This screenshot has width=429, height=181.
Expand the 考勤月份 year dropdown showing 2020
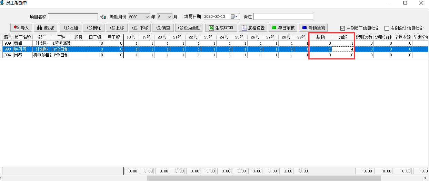147,17
